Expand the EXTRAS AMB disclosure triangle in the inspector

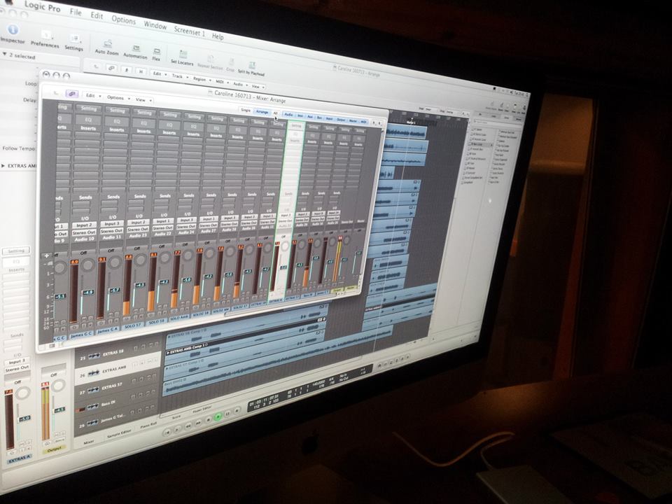click(4, 165)
